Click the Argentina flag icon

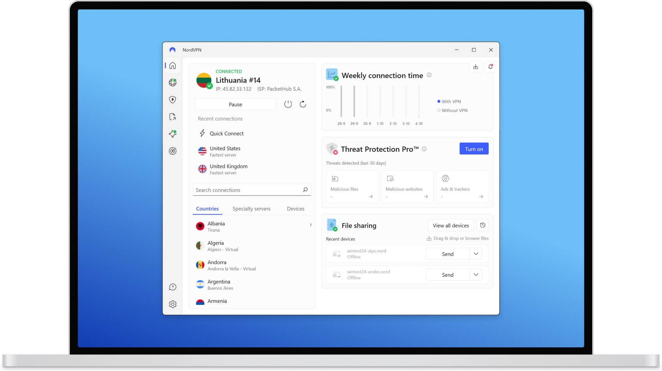click(200, 285)
